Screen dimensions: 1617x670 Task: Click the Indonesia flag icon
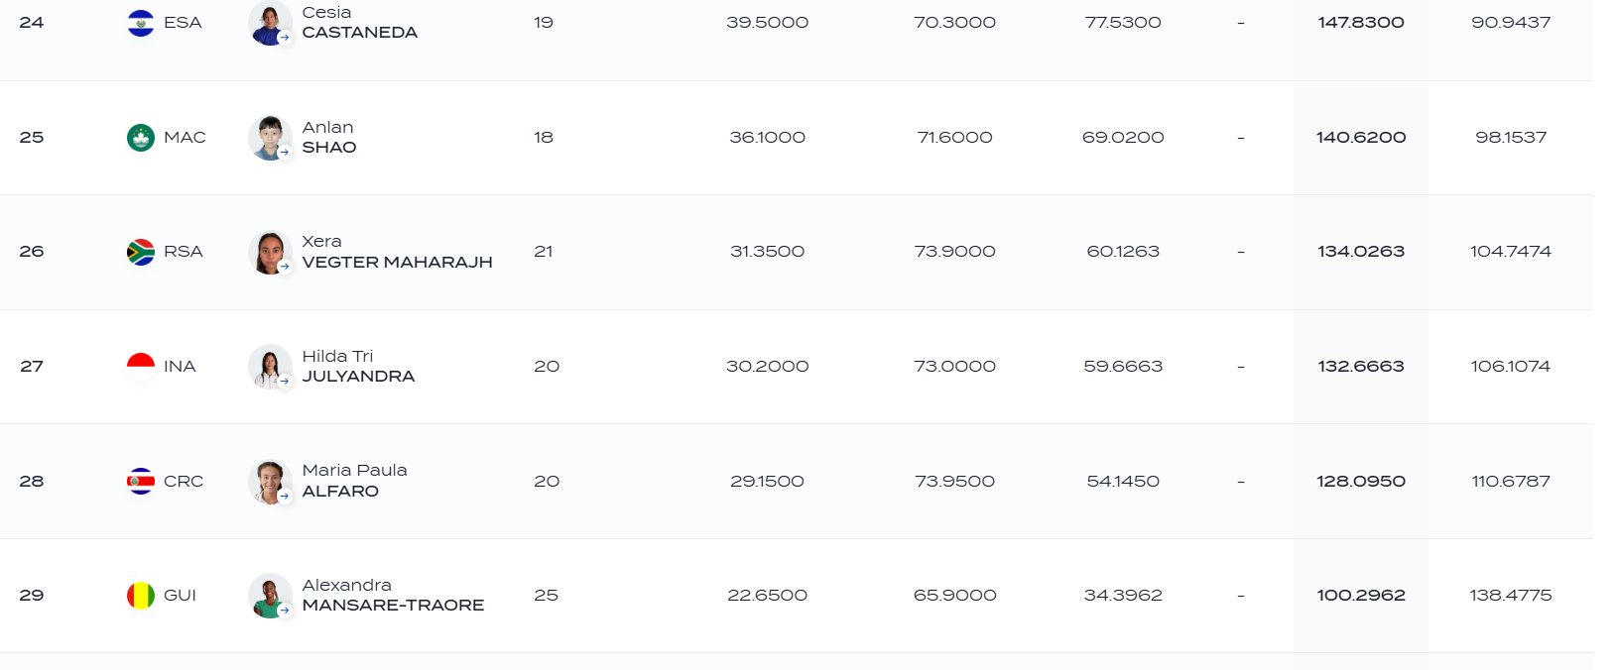tap(141, 367)
